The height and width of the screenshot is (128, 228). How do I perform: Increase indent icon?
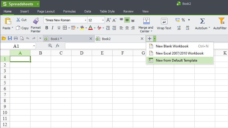click(x=114, y=28)
